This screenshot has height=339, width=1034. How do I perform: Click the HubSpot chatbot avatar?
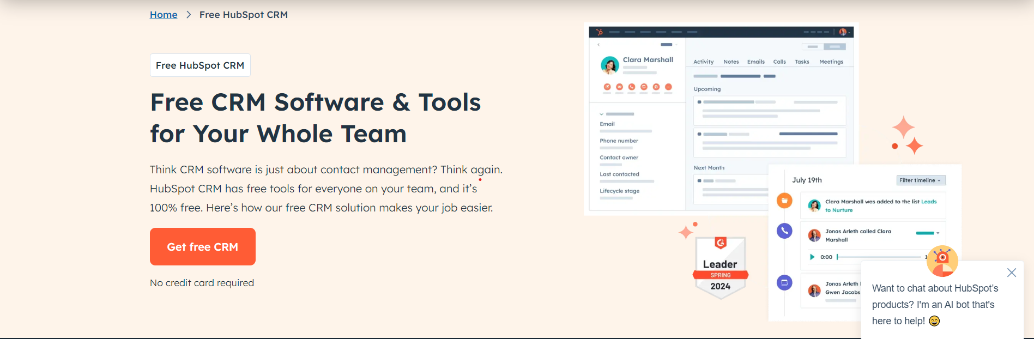coord(942,261)
